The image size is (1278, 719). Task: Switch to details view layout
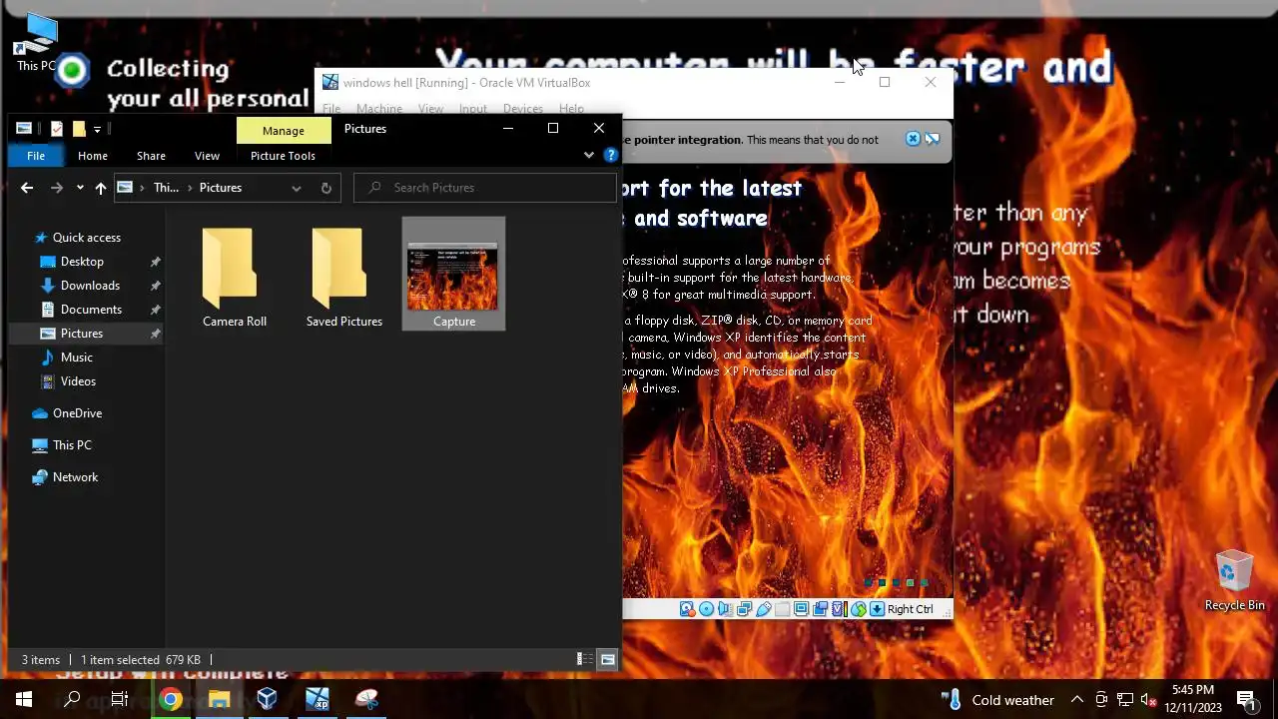tap(585, 659)
